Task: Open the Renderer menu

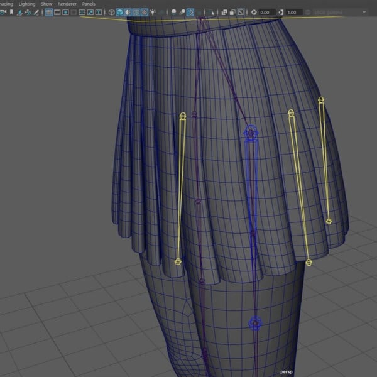Action: (x=67, y=4)
